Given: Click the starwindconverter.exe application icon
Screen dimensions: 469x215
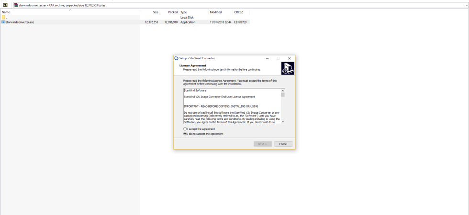Looking at the screenshot, I should point(4,22).
